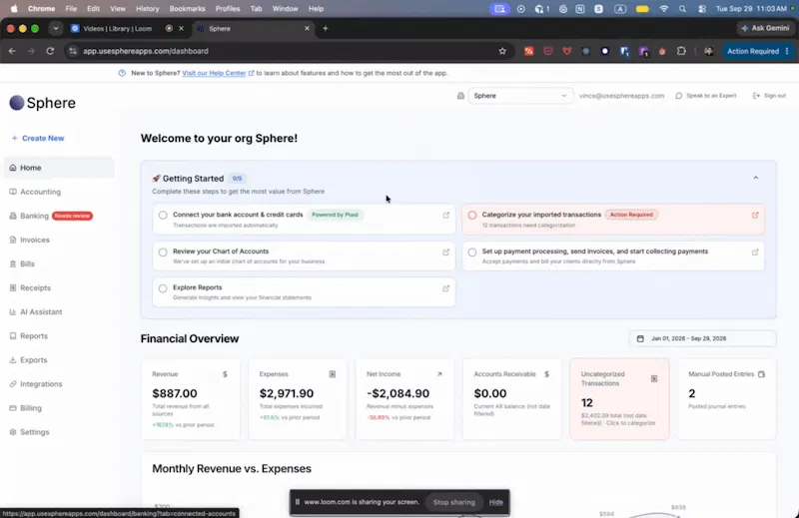This screenshot has height=518, width=799.
Task: Open the Invoices page
Action: (x=35, y=240)
